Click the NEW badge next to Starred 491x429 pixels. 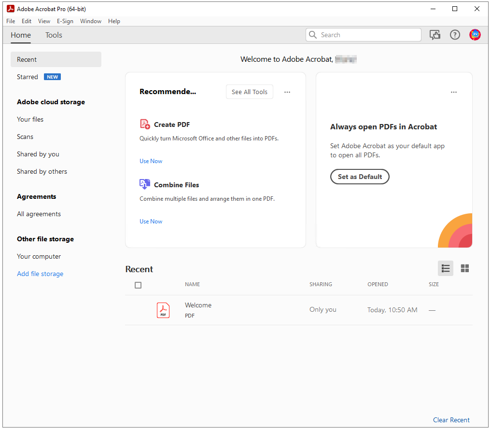(52, 77)
